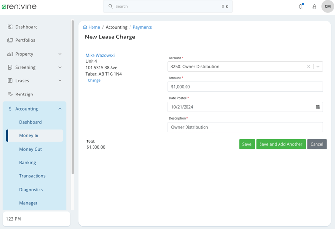Screen dimensions: 335x229
Task: Open the CM user avatar menu
Action: click(x=328, y=6)
